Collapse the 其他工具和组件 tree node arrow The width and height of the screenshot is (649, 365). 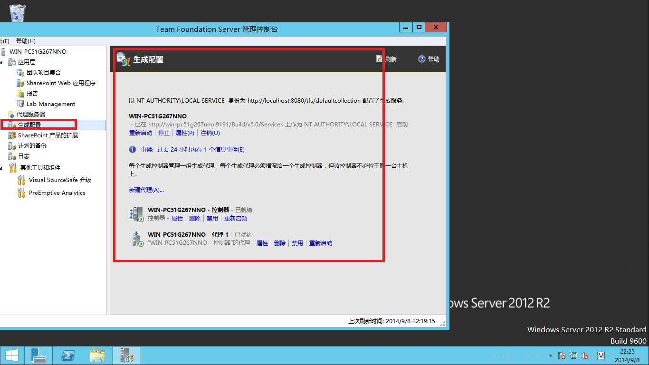click(x=1, y=168)
